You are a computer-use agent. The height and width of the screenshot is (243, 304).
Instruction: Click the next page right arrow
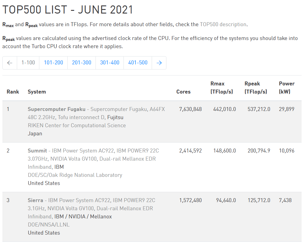159,63
